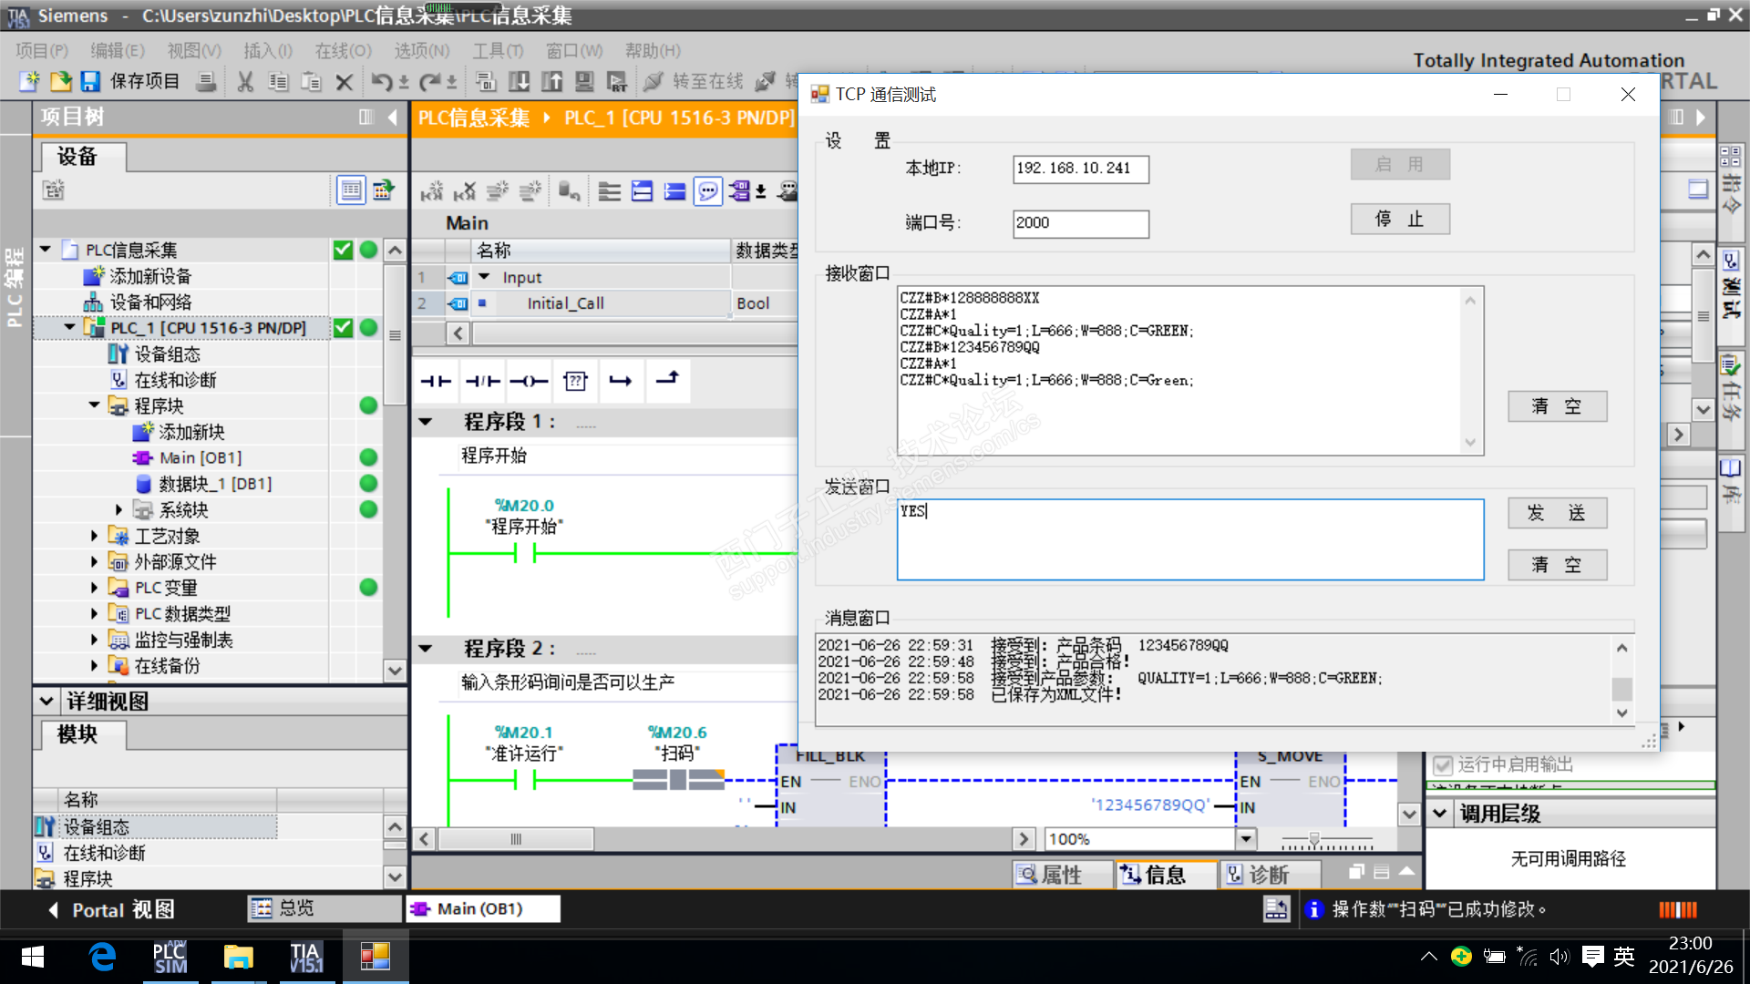This screenshot has width=1750, height=984.
Task: Open TIA V15.1 from taskbar
Action: (x=305, y=957)
